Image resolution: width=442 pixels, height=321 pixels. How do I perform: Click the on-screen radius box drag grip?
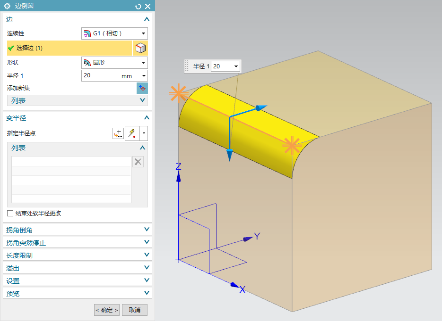tap(187, 66)
